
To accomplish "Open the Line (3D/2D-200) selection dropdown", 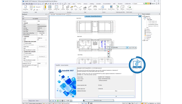I will pyautogui.click(x=127, y=48).
